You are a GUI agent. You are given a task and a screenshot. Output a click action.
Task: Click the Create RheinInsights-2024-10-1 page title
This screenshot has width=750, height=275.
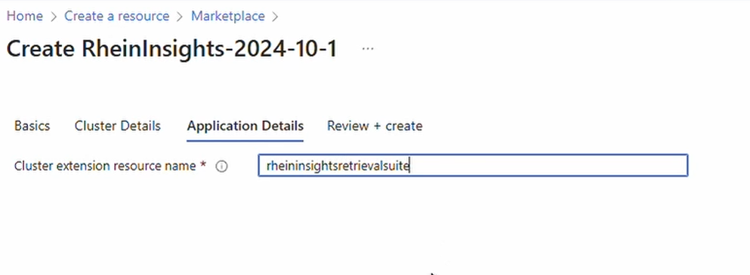pos(171,49)
